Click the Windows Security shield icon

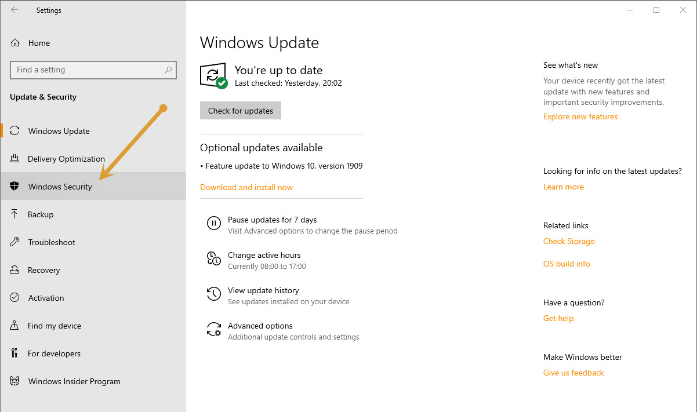tap(15, 187)
